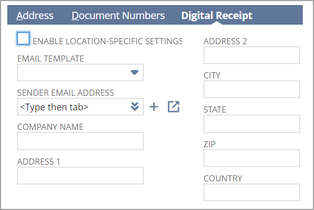Open the sender email record via pop-out icon
Image resolution: width=314 pixels, height=210 pixels.
(x=173, y=106)
